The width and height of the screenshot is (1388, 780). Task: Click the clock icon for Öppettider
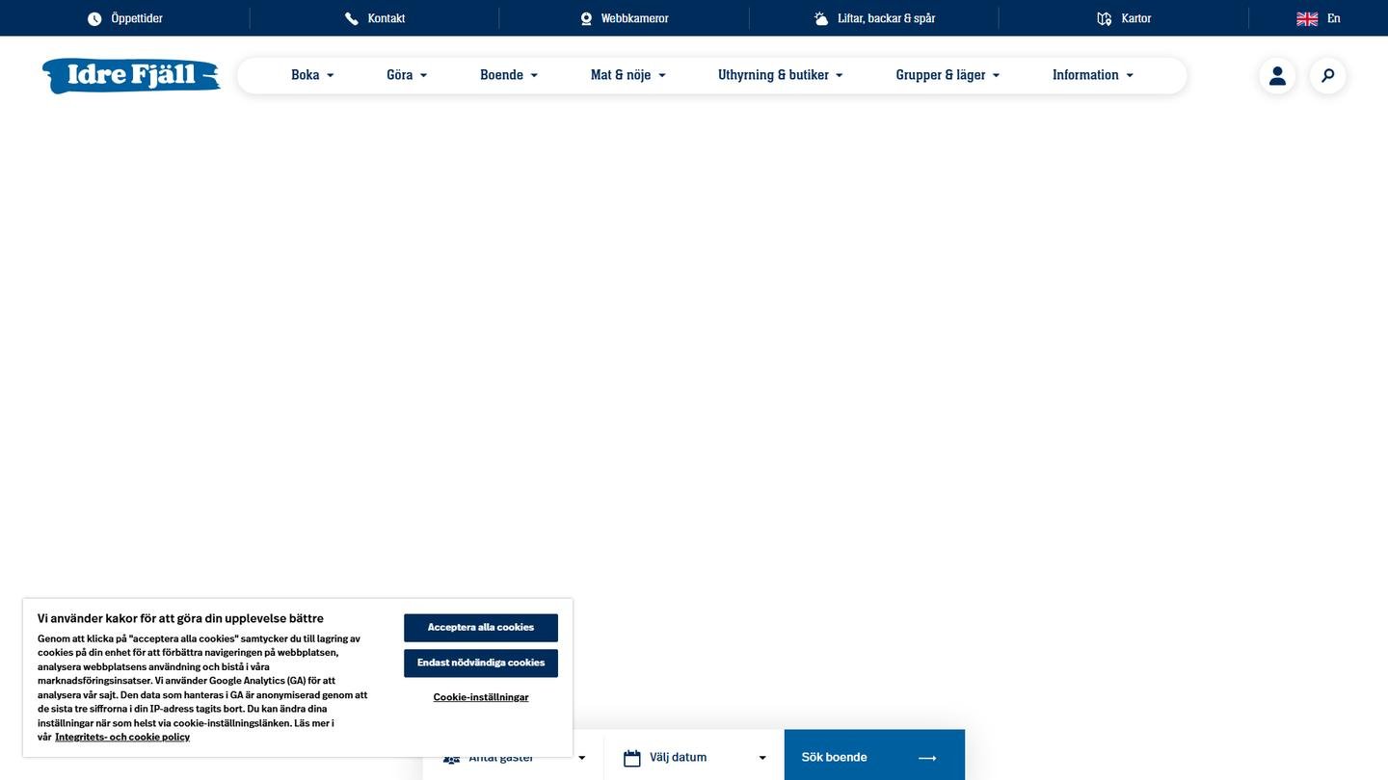pyautogui.click(x=94, y=18)
